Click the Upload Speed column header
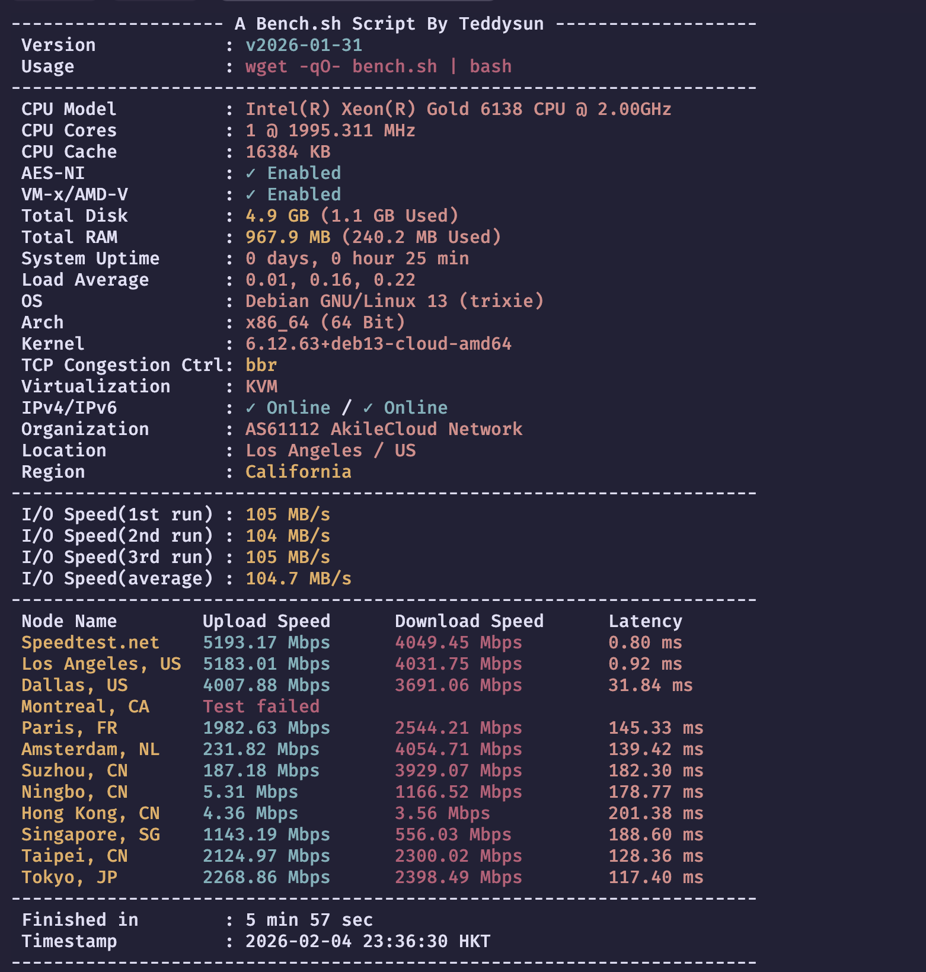The width and height of the screenshot is (926, 972). (x=267, y=621)
